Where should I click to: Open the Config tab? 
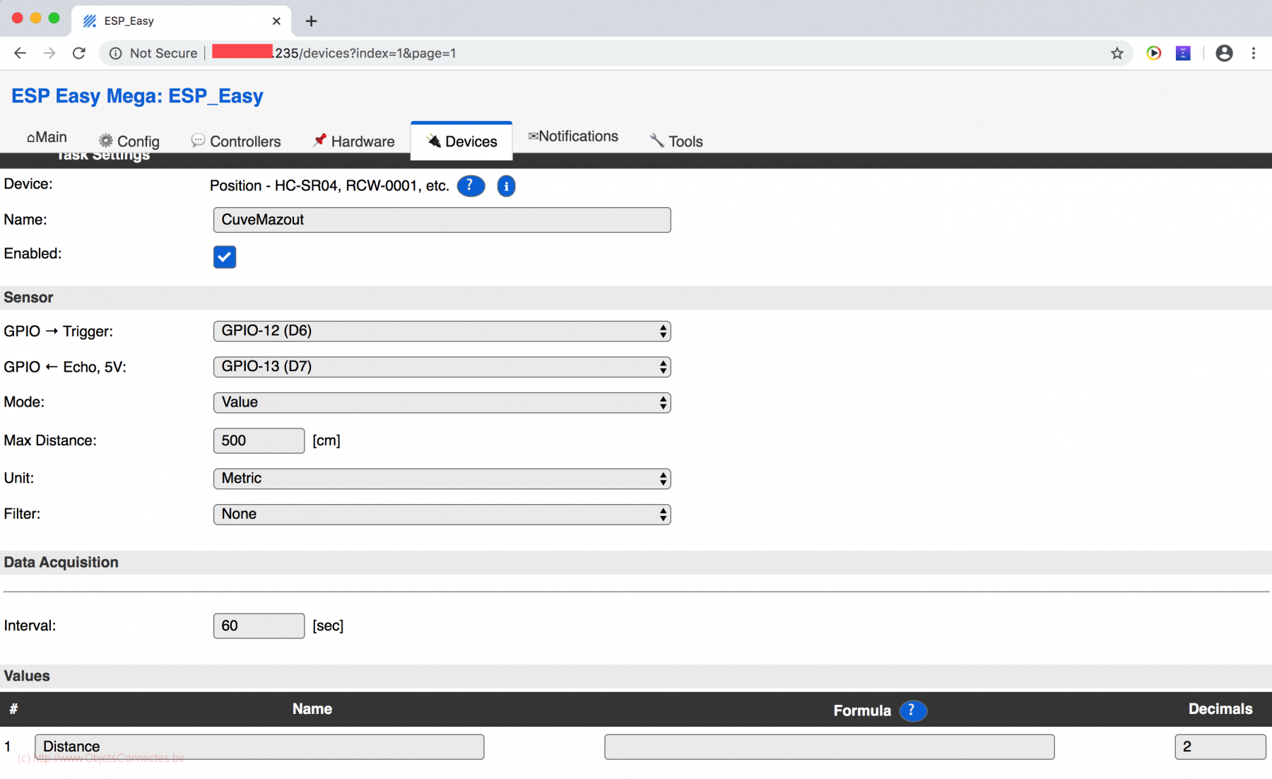(129, 141)
